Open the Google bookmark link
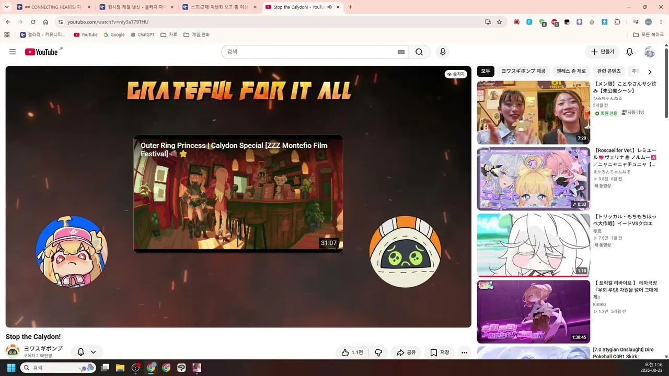The height and width of the screenshot is (376, 669). click(x=114, y=35)
